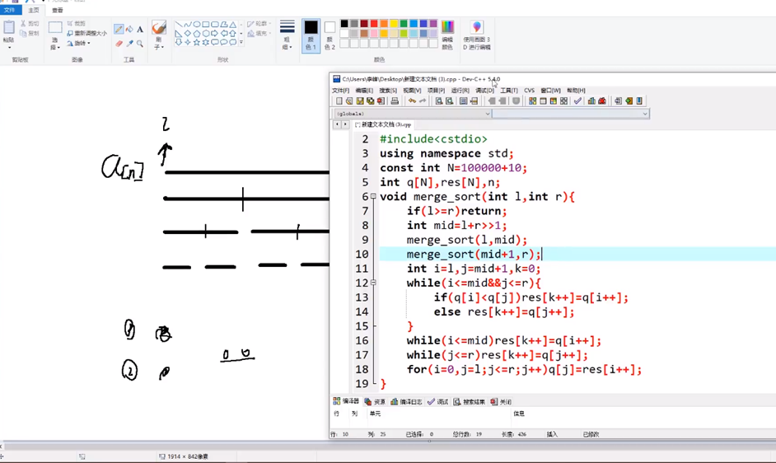Switch to the Paint View ribbon tab
Image resolution: width=776 pixels, height=463 pixels.
58,10
